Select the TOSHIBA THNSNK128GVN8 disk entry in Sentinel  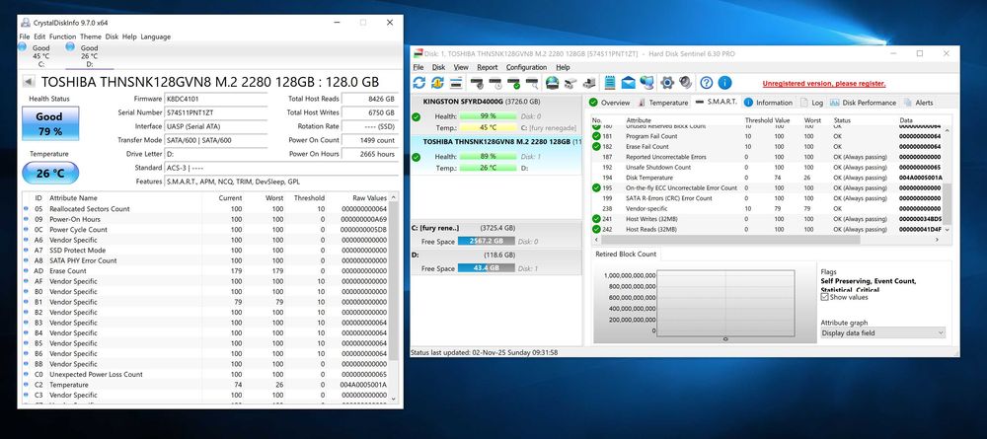[495, 155]
